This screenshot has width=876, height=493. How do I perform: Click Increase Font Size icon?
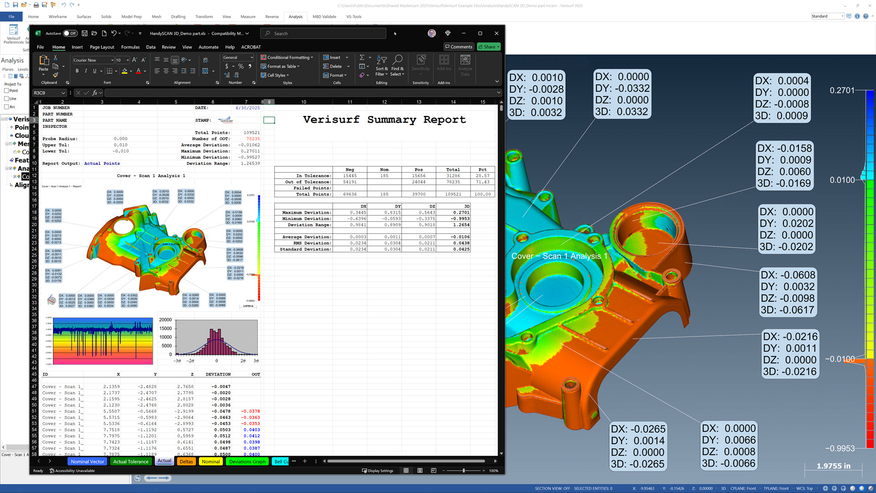135,60
